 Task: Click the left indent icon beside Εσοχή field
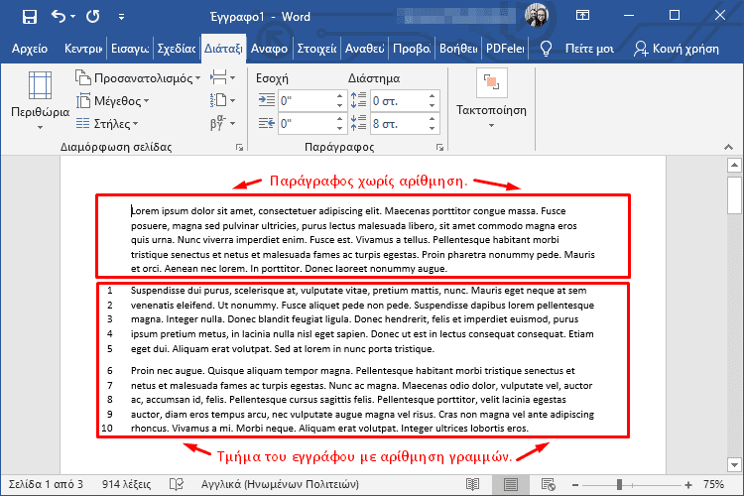coord(267,100)
